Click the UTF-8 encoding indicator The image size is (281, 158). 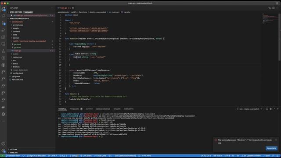tap(227, 156)
